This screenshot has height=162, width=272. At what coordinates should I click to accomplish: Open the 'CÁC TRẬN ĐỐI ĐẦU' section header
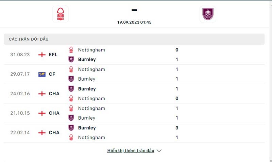pos(29,39)
